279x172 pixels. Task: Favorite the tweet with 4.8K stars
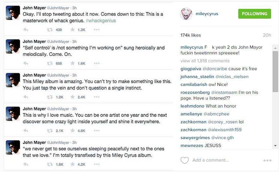point(73,131)
